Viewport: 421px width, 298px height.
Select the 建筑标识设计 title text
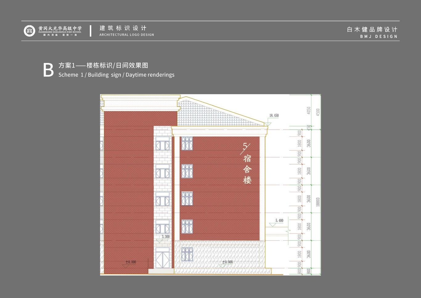123,28
